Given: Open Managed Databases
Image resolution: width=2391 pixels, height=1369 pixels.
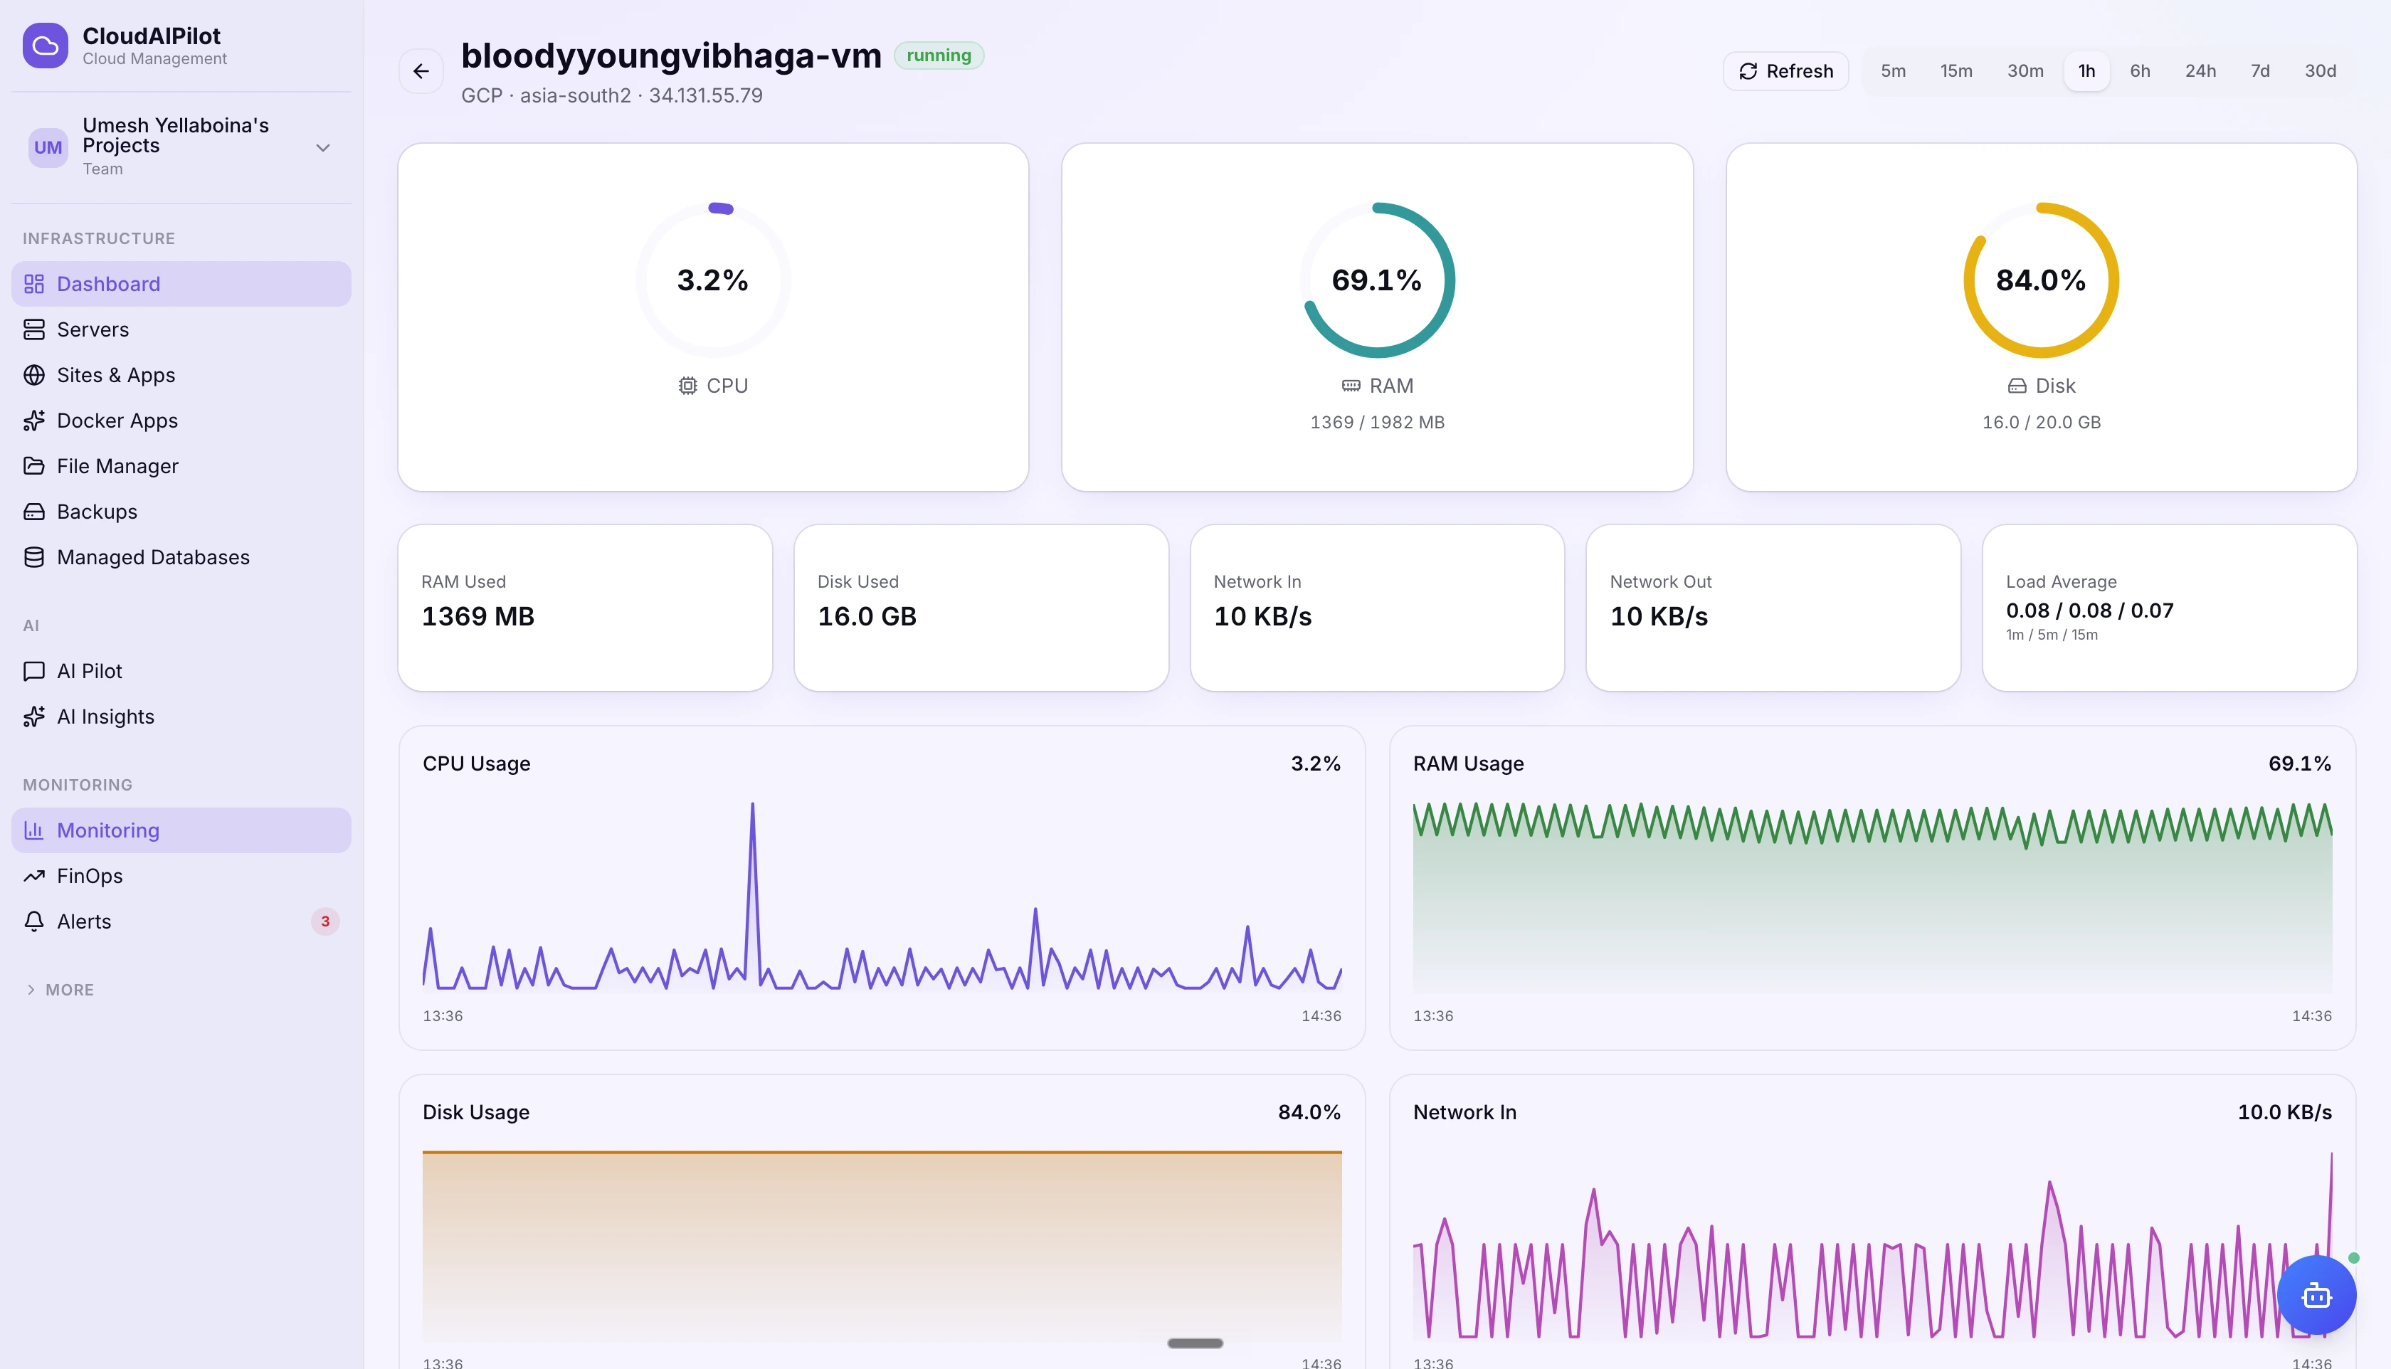Looking at the screenshot, I should tap(181, 558).
